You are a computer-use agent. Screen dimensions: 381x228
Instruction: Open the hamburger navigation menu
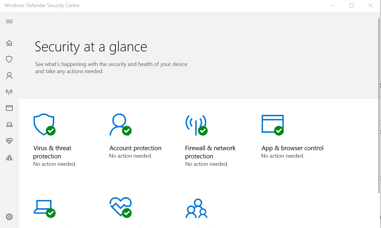pyautogui.click(x=9, y=22)
